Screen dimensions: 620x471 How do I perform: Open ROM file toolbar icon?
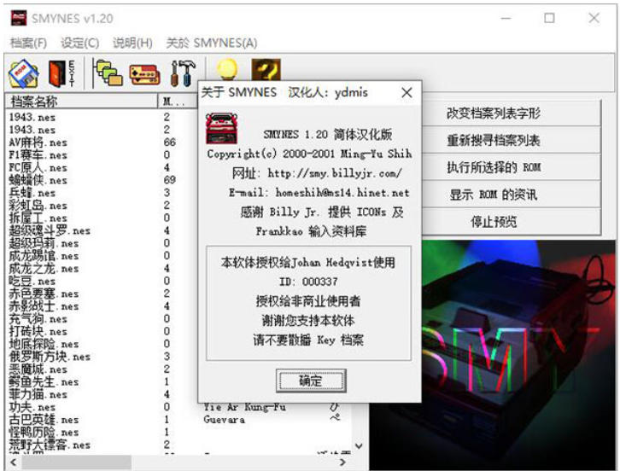coord(23,73)
